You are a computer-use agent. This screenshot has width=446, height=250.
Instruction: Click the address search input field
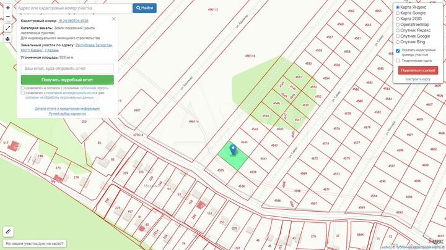pyautogui.click(x=74, y=8)
